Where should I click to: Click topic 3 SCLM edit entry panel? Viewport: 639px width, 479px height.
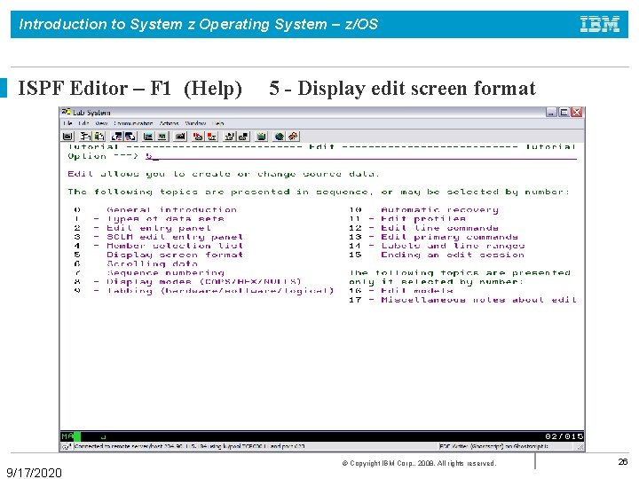click(x=159, y=237)
